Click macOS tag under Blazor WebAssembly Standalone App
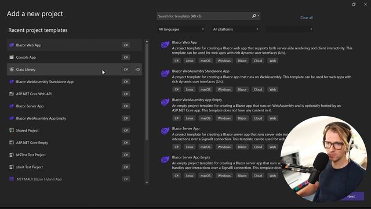The height and width of the screenshot is (209, 371). click(205, 89)
